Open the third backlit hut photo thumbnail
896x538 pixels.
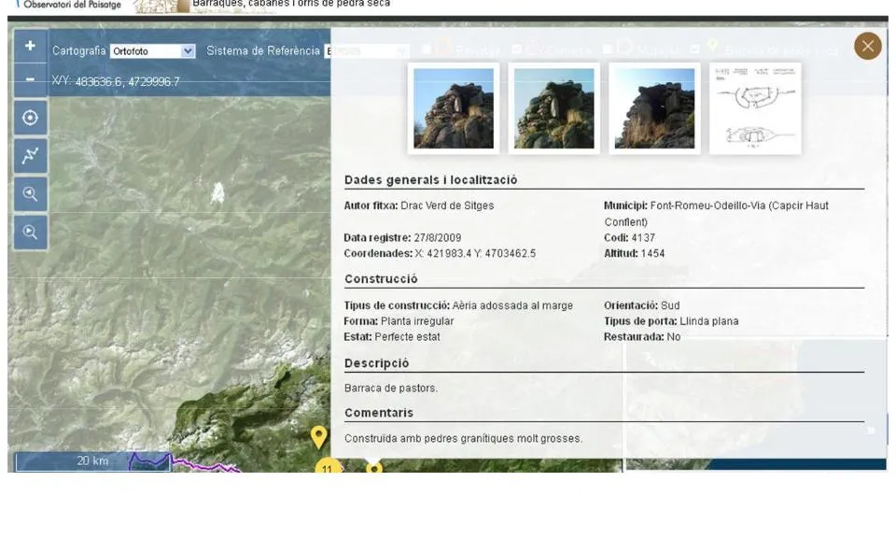tap(654, 108)
